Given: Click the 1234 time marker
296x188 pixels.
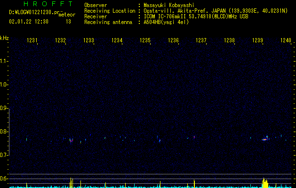Looking at the screenshot, I should point(117,40).
